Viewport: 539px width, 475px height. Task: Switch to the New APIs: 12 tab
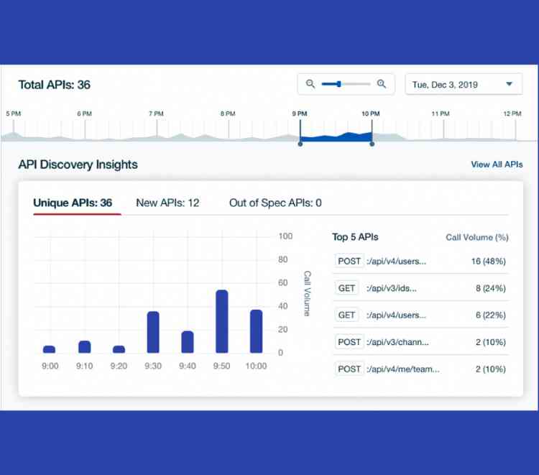(167, 203)
